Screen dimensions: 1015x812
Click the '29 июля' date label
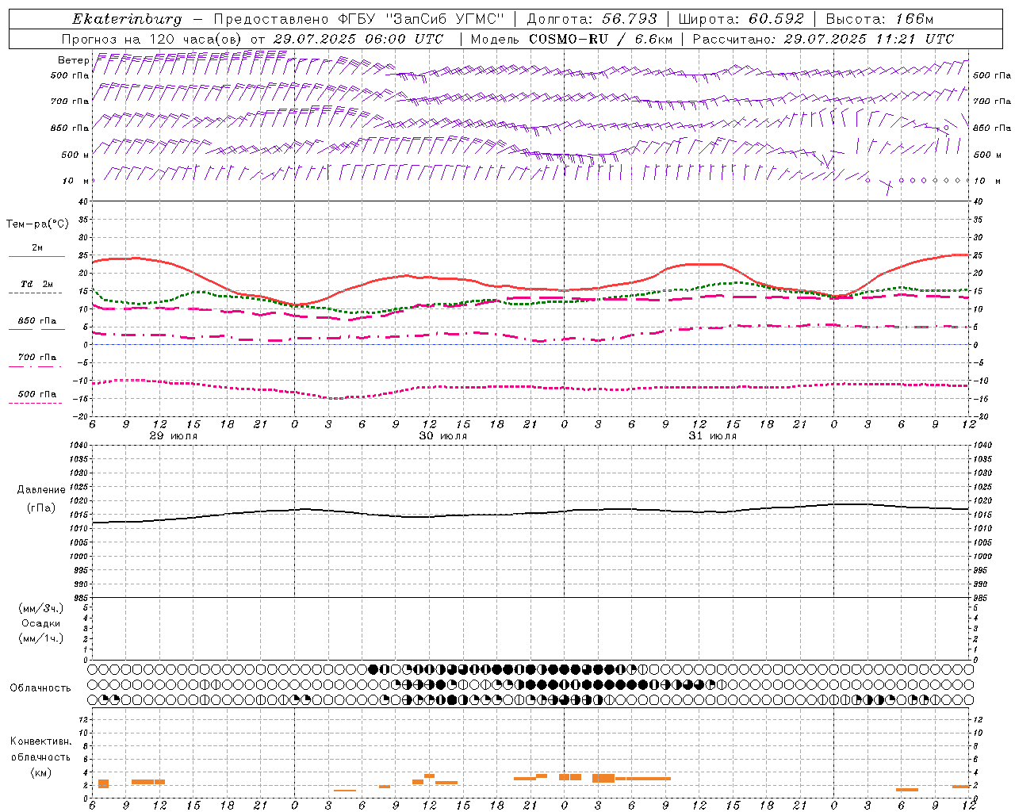pos(174,436)
